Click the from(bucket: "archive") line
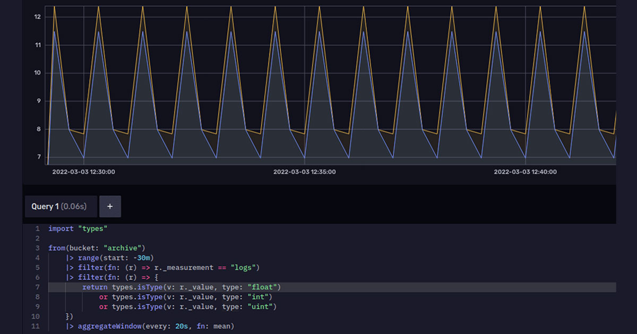This screenshot has height=334, width=637. [x=97, y=248]
